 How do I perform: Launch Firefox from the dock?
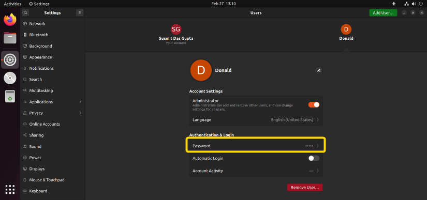(x=10, y=20)
